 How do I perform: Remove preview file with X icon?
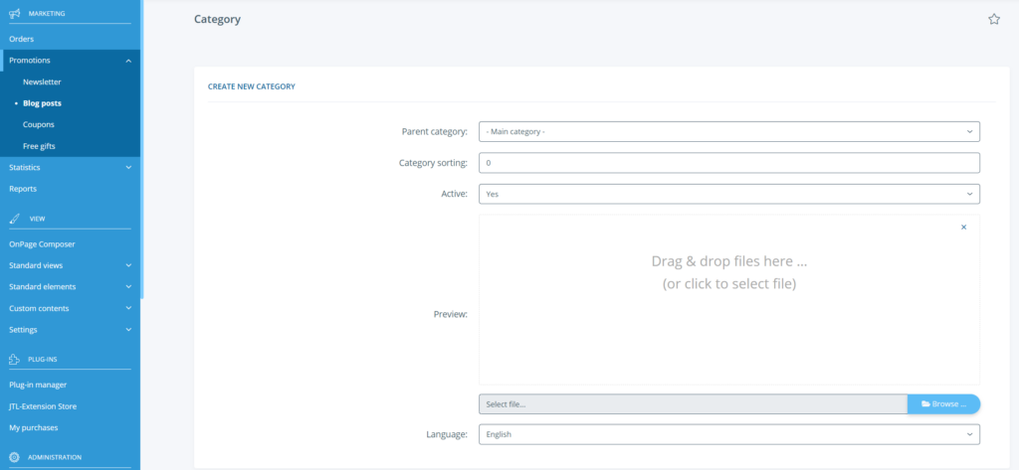point(963,228)
